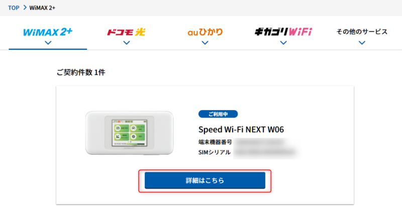Click the WiMAX 2+ breadcrumb text
Screen dimensions: 402x207
coord(42,8)
